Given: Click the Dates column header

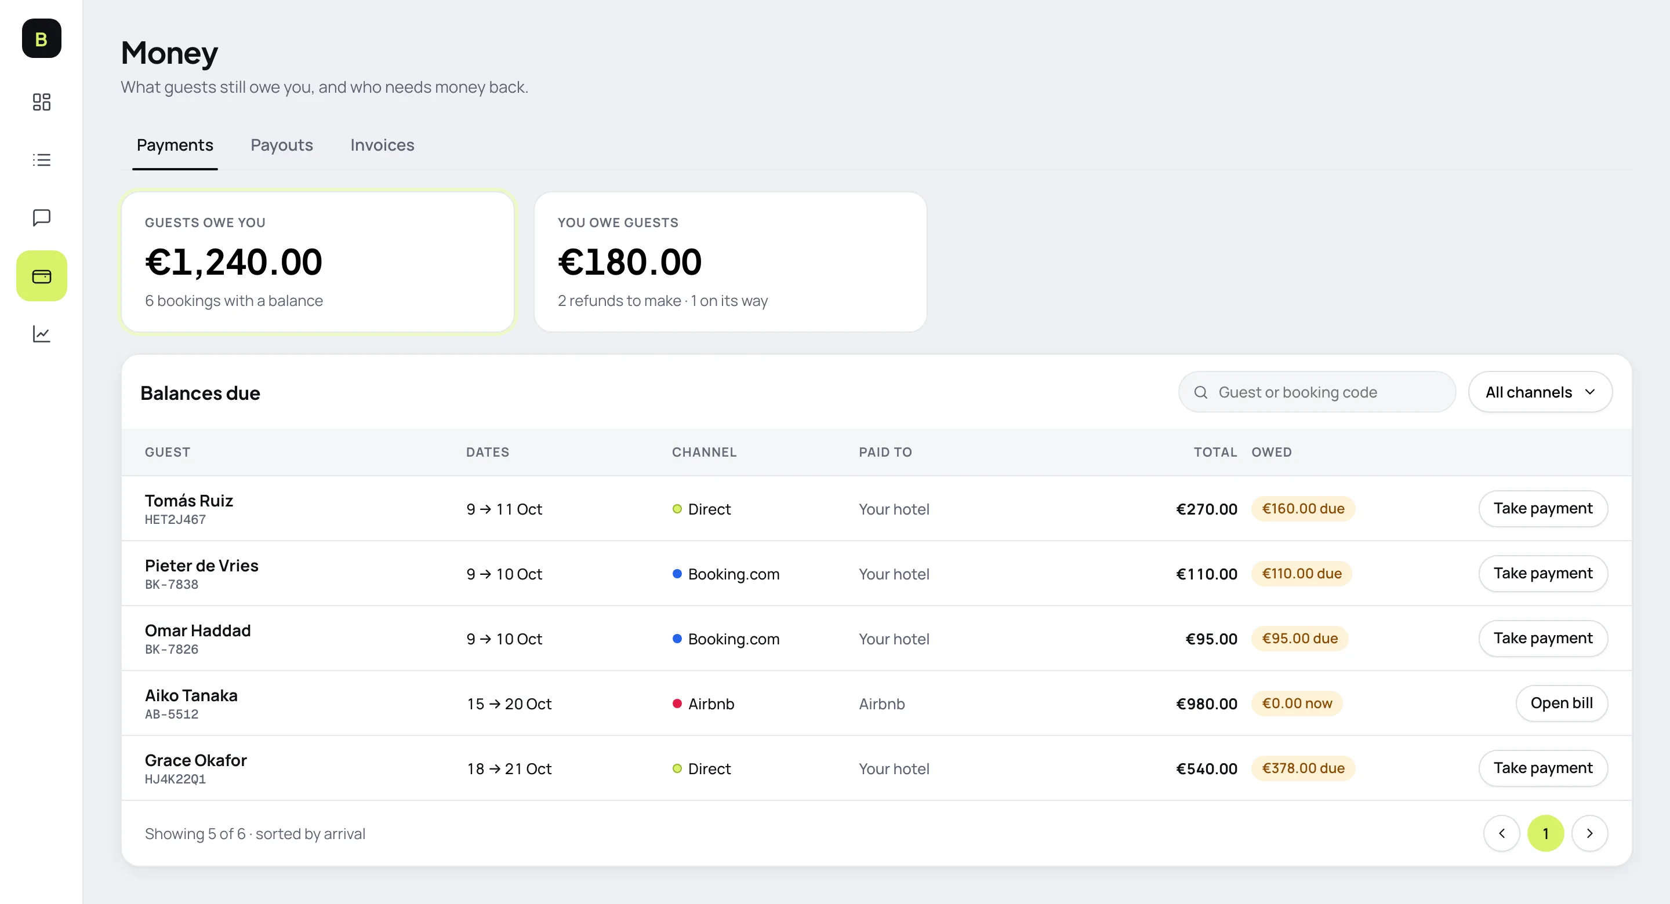Looking at the screenshot, I should pos(488,453).
